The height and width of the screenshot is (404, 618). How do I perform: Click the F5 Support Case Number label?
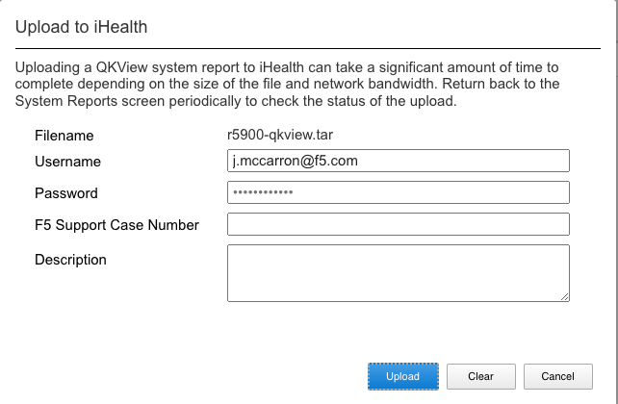tap(116, 225)
